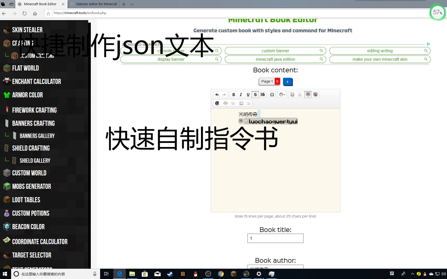Viewport: 447px width, 279px height.
Task: Close the Minecraft Book Editor tab
Action: coord(63,4)
